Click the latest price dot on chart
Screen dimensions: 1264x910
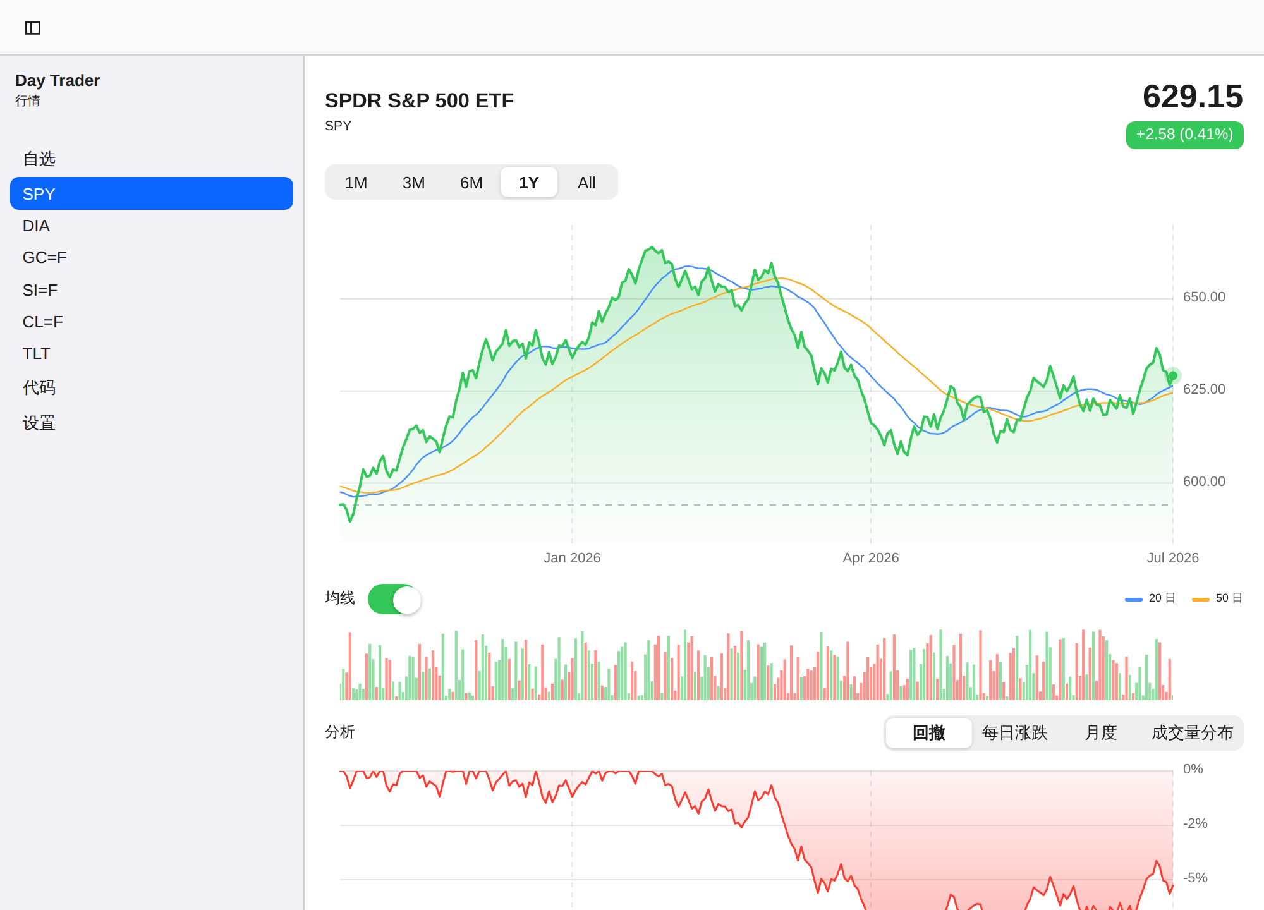tap(1173, 376)
